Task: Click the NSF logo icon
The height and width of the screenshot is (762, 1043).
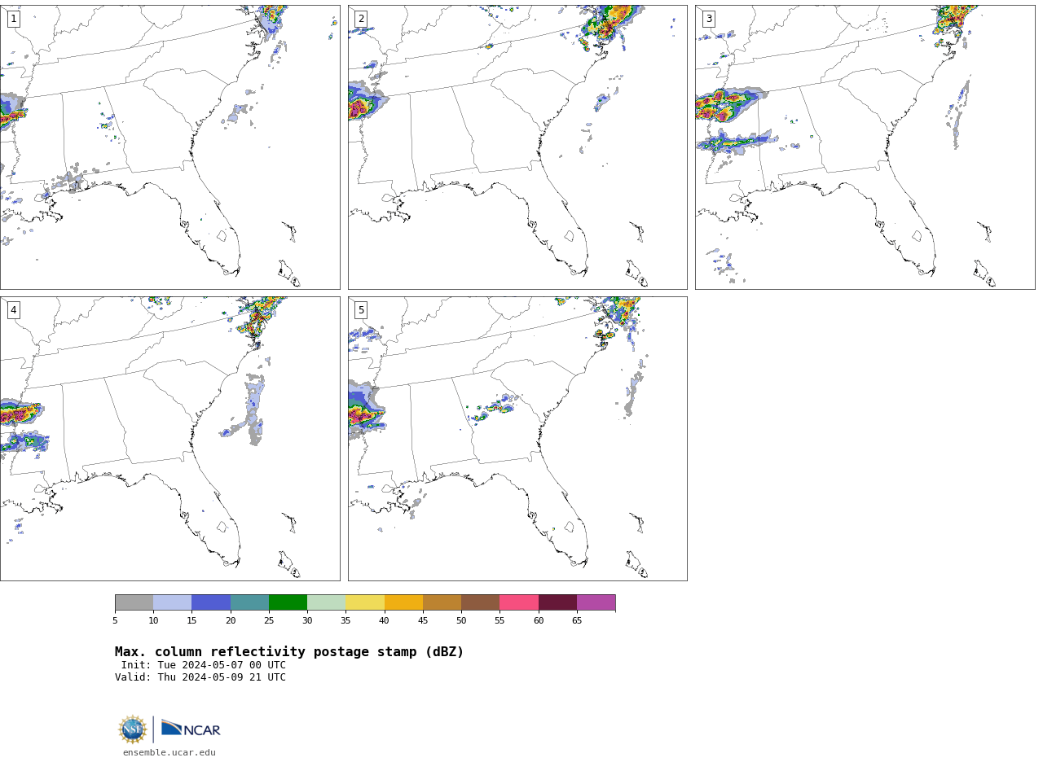Action: click(133, 729)
